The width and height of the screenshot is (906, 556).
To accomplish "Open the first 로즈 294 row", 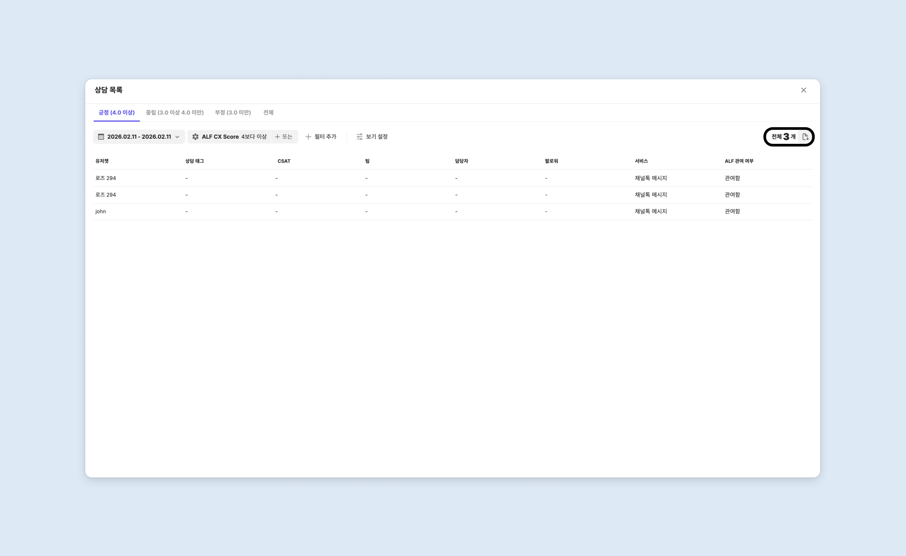I will point(106,178).
